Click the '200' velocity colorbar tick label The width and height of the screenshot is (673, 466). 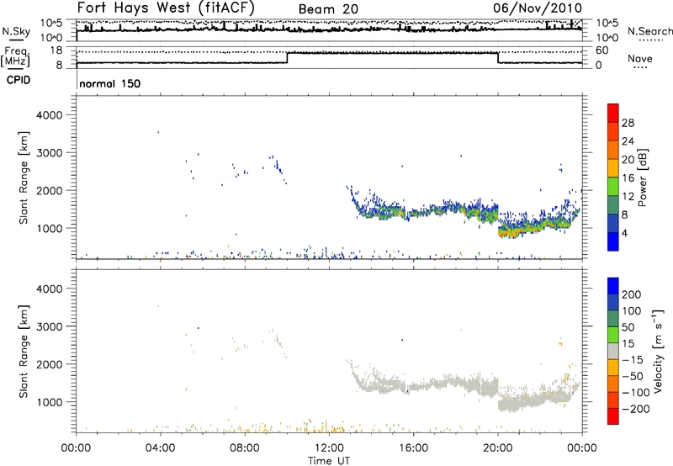tap(632, 294)
